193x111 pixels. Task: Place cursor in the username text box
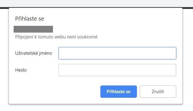(117, 53)
